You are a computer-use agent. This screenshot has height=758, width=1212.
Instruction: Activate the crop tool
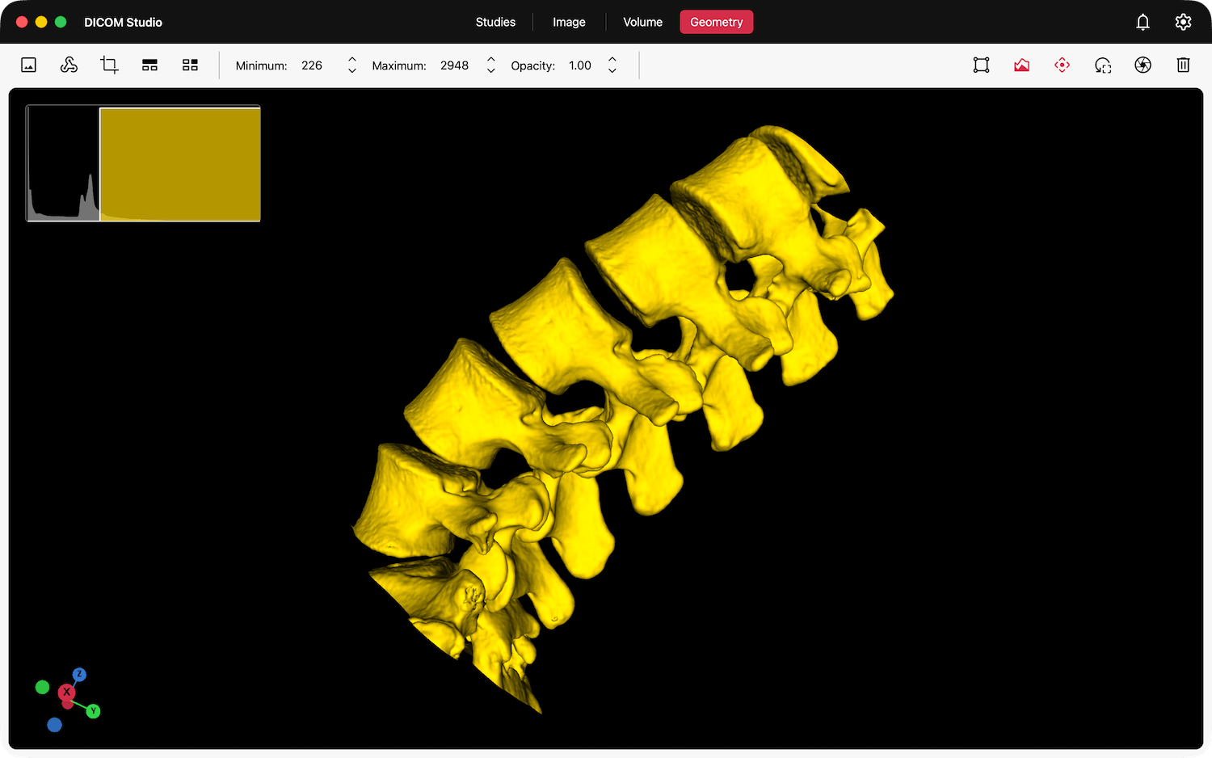(109, 65)
